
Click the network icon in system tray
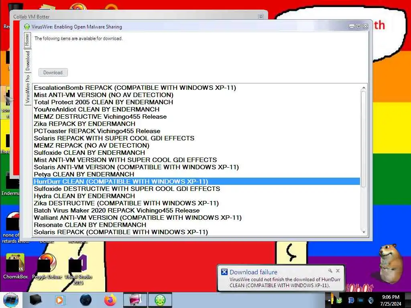[361, 300]
